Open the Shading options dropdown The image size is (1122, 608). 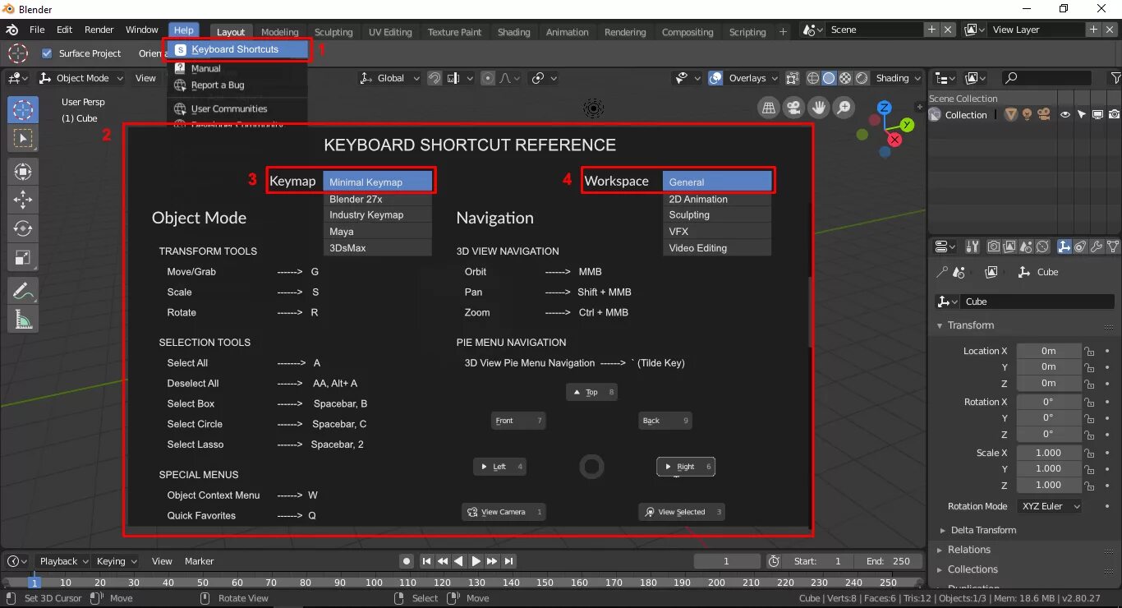click(898, 78)
